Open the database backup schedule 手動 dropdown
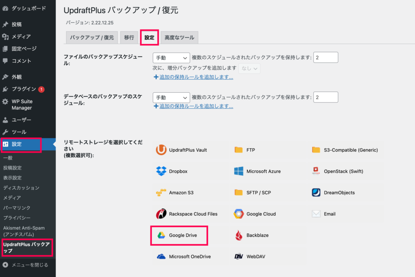The height and width of the screenshot is (277, 415). click(x=171, y=97)
